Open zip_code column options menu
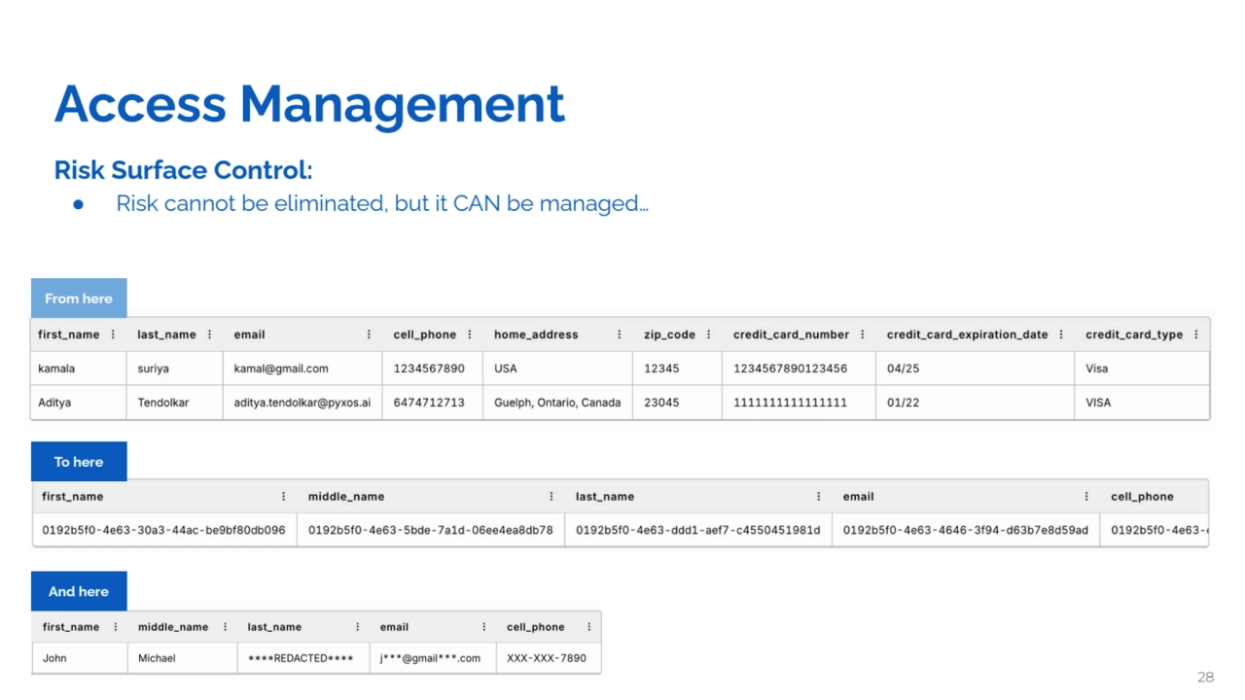Image resolution: width=1245 pixels, height=700 pixels. [x=708, y=334]
